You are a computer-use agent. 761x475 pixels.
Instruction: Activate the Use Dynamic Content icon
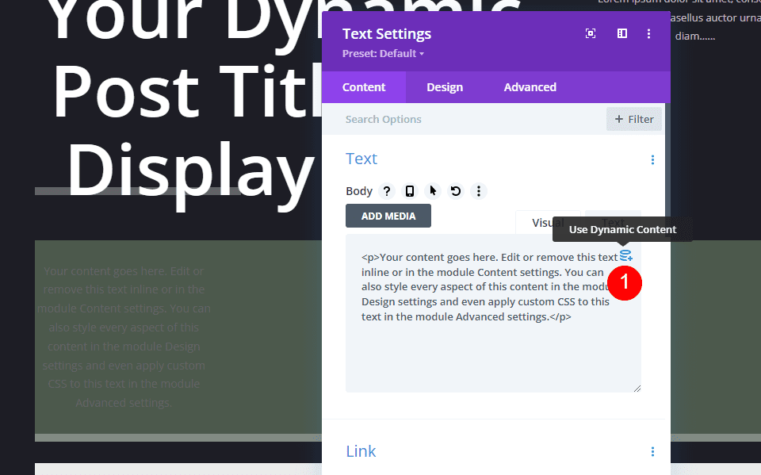coord(626,256)
